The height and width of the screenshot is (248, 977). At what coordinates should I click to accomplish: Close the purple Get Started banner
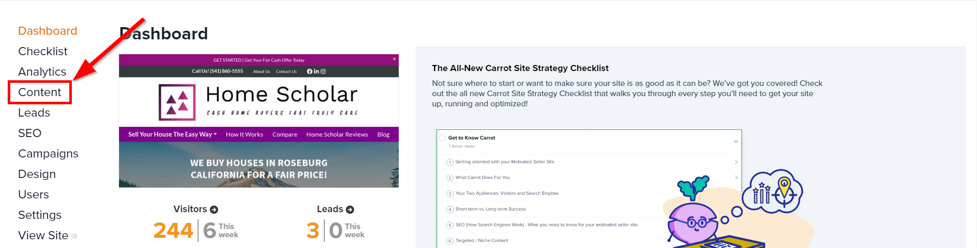tap(394, 59)
